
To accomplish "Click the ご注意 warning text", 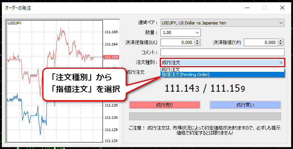I will (205, 131).
